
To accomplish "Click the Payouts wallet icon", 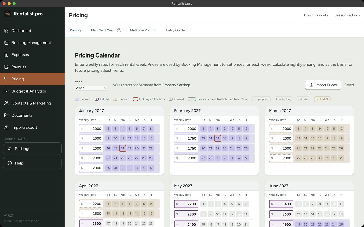I will click(6, 67).
